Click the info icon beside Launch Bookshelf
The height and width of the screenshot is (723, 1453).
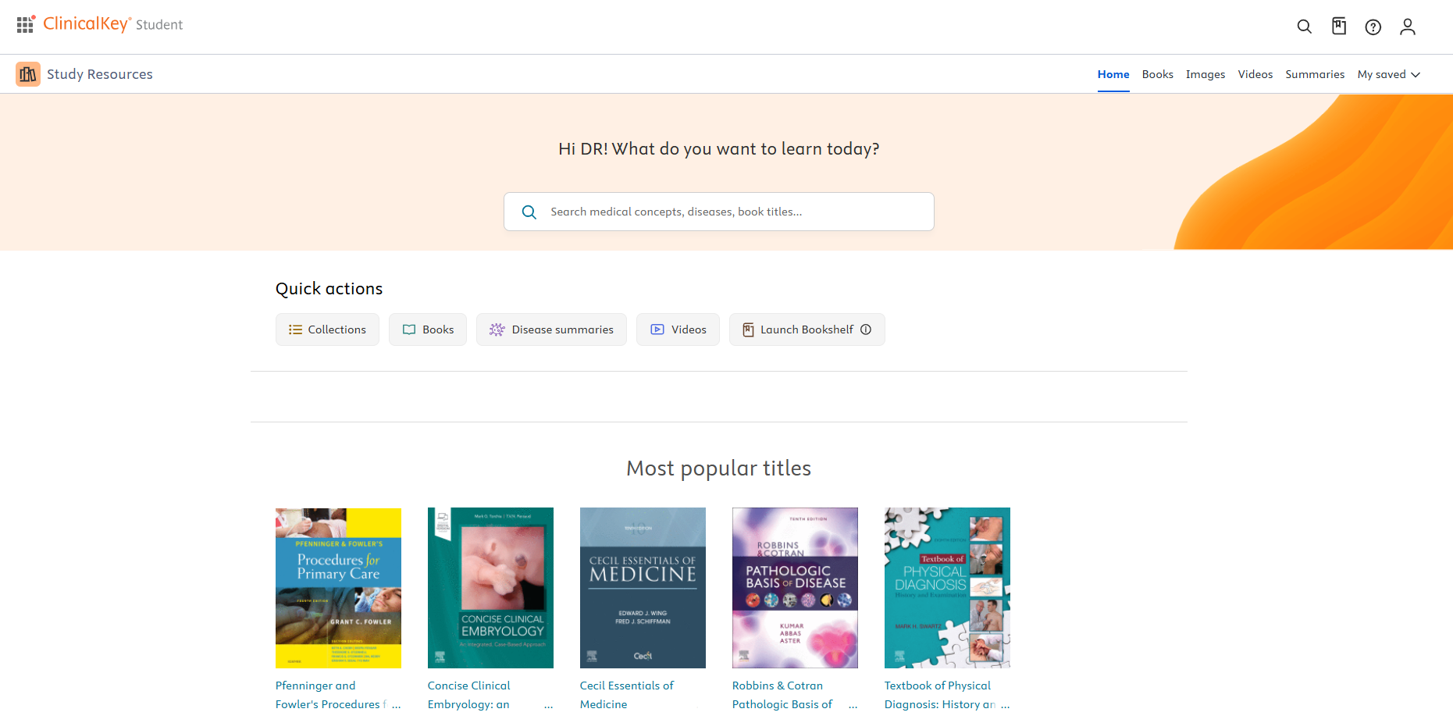coord(866,329)
